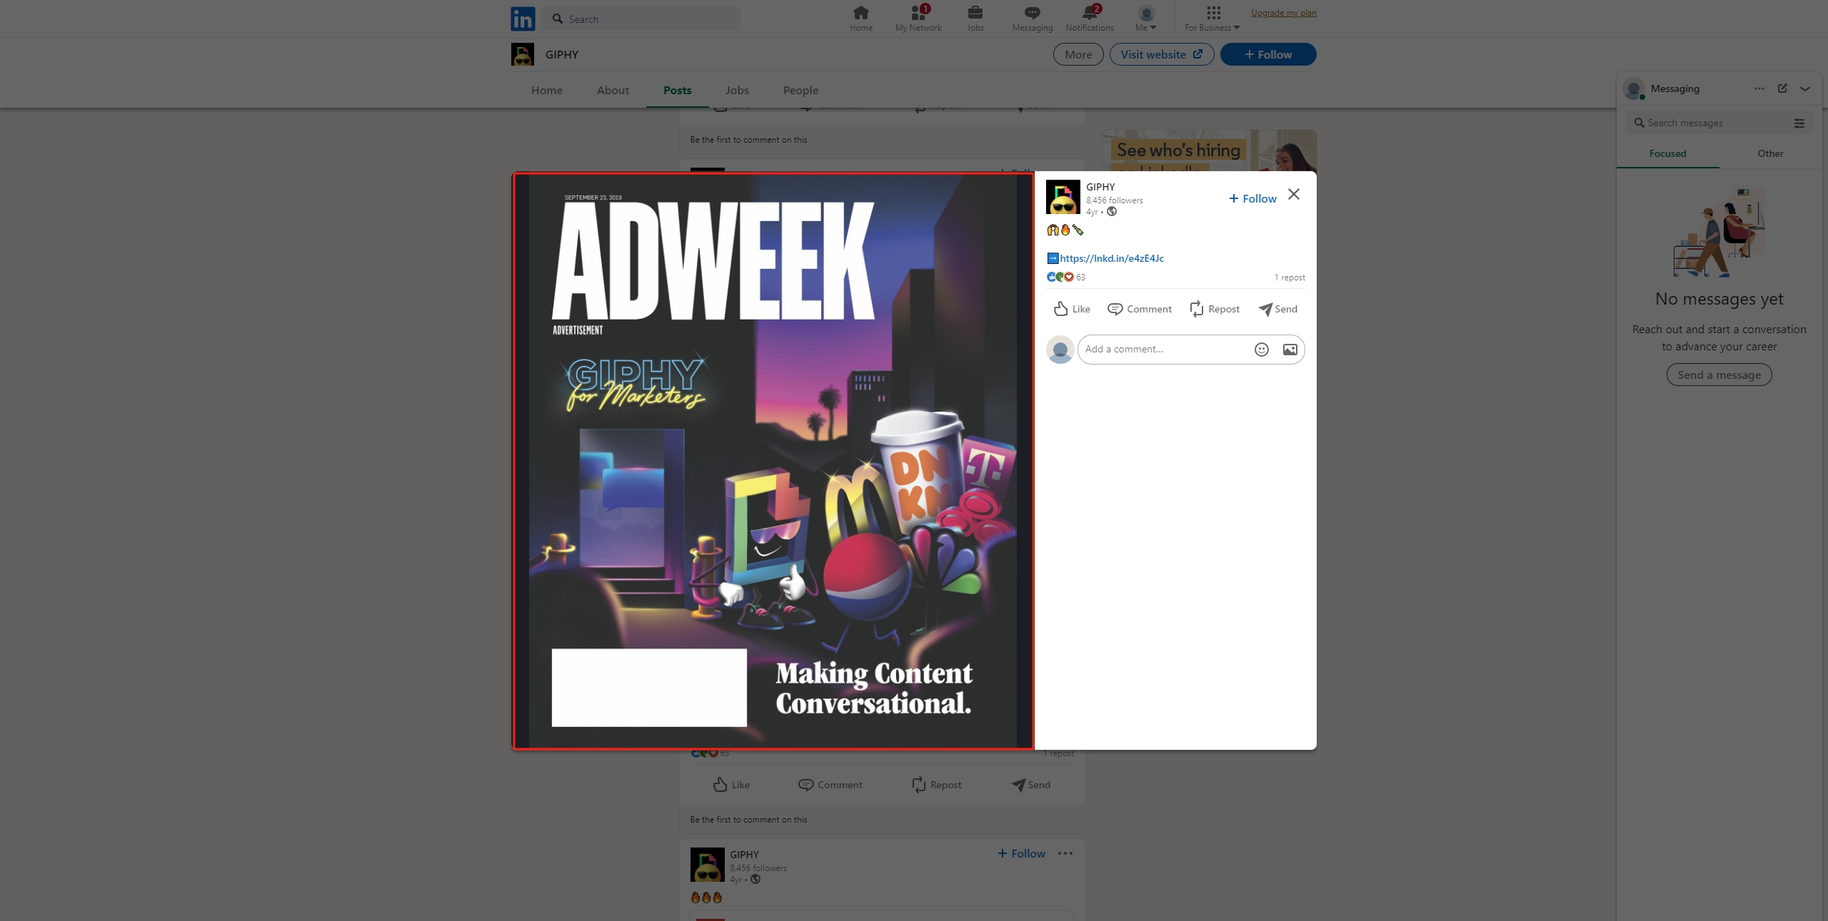Screen dimensions: 1828x921
Task: Click the See who's hiring ad
Action: click(x=1210, y=151)
